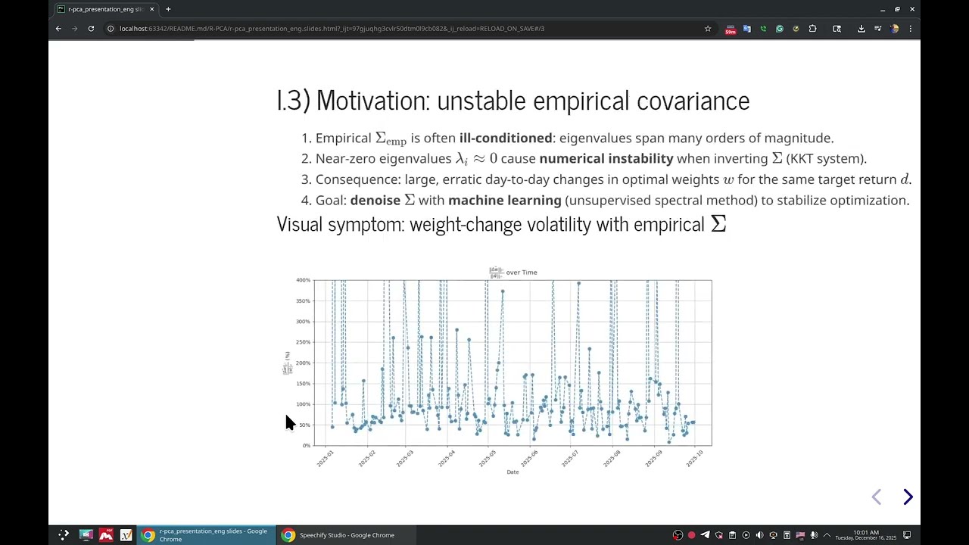Switch to r-pca_presentation_eng slides Chrome window
Viewport: 969px width, 545px height.
[x=205, y=535]
